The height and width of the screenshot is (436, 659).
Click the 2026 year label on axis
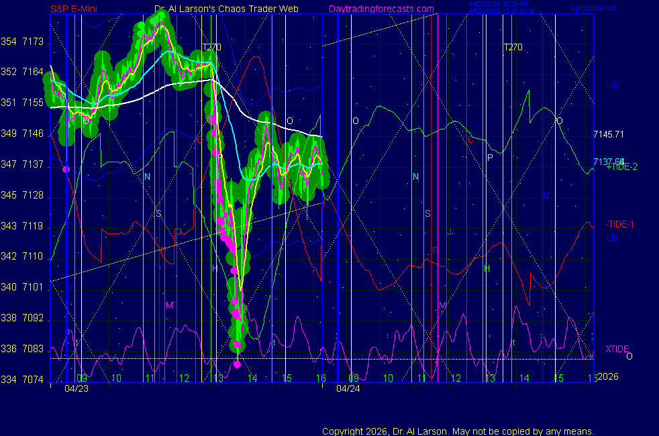(607, 377)
